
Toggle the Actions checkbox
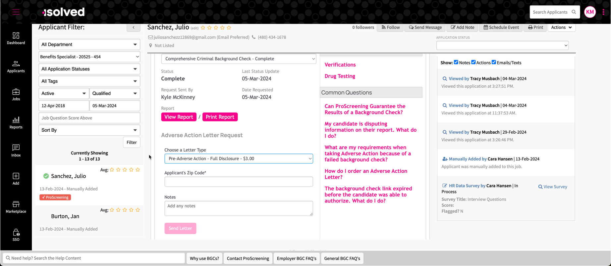pyautogui.click(x=473, y=62)
